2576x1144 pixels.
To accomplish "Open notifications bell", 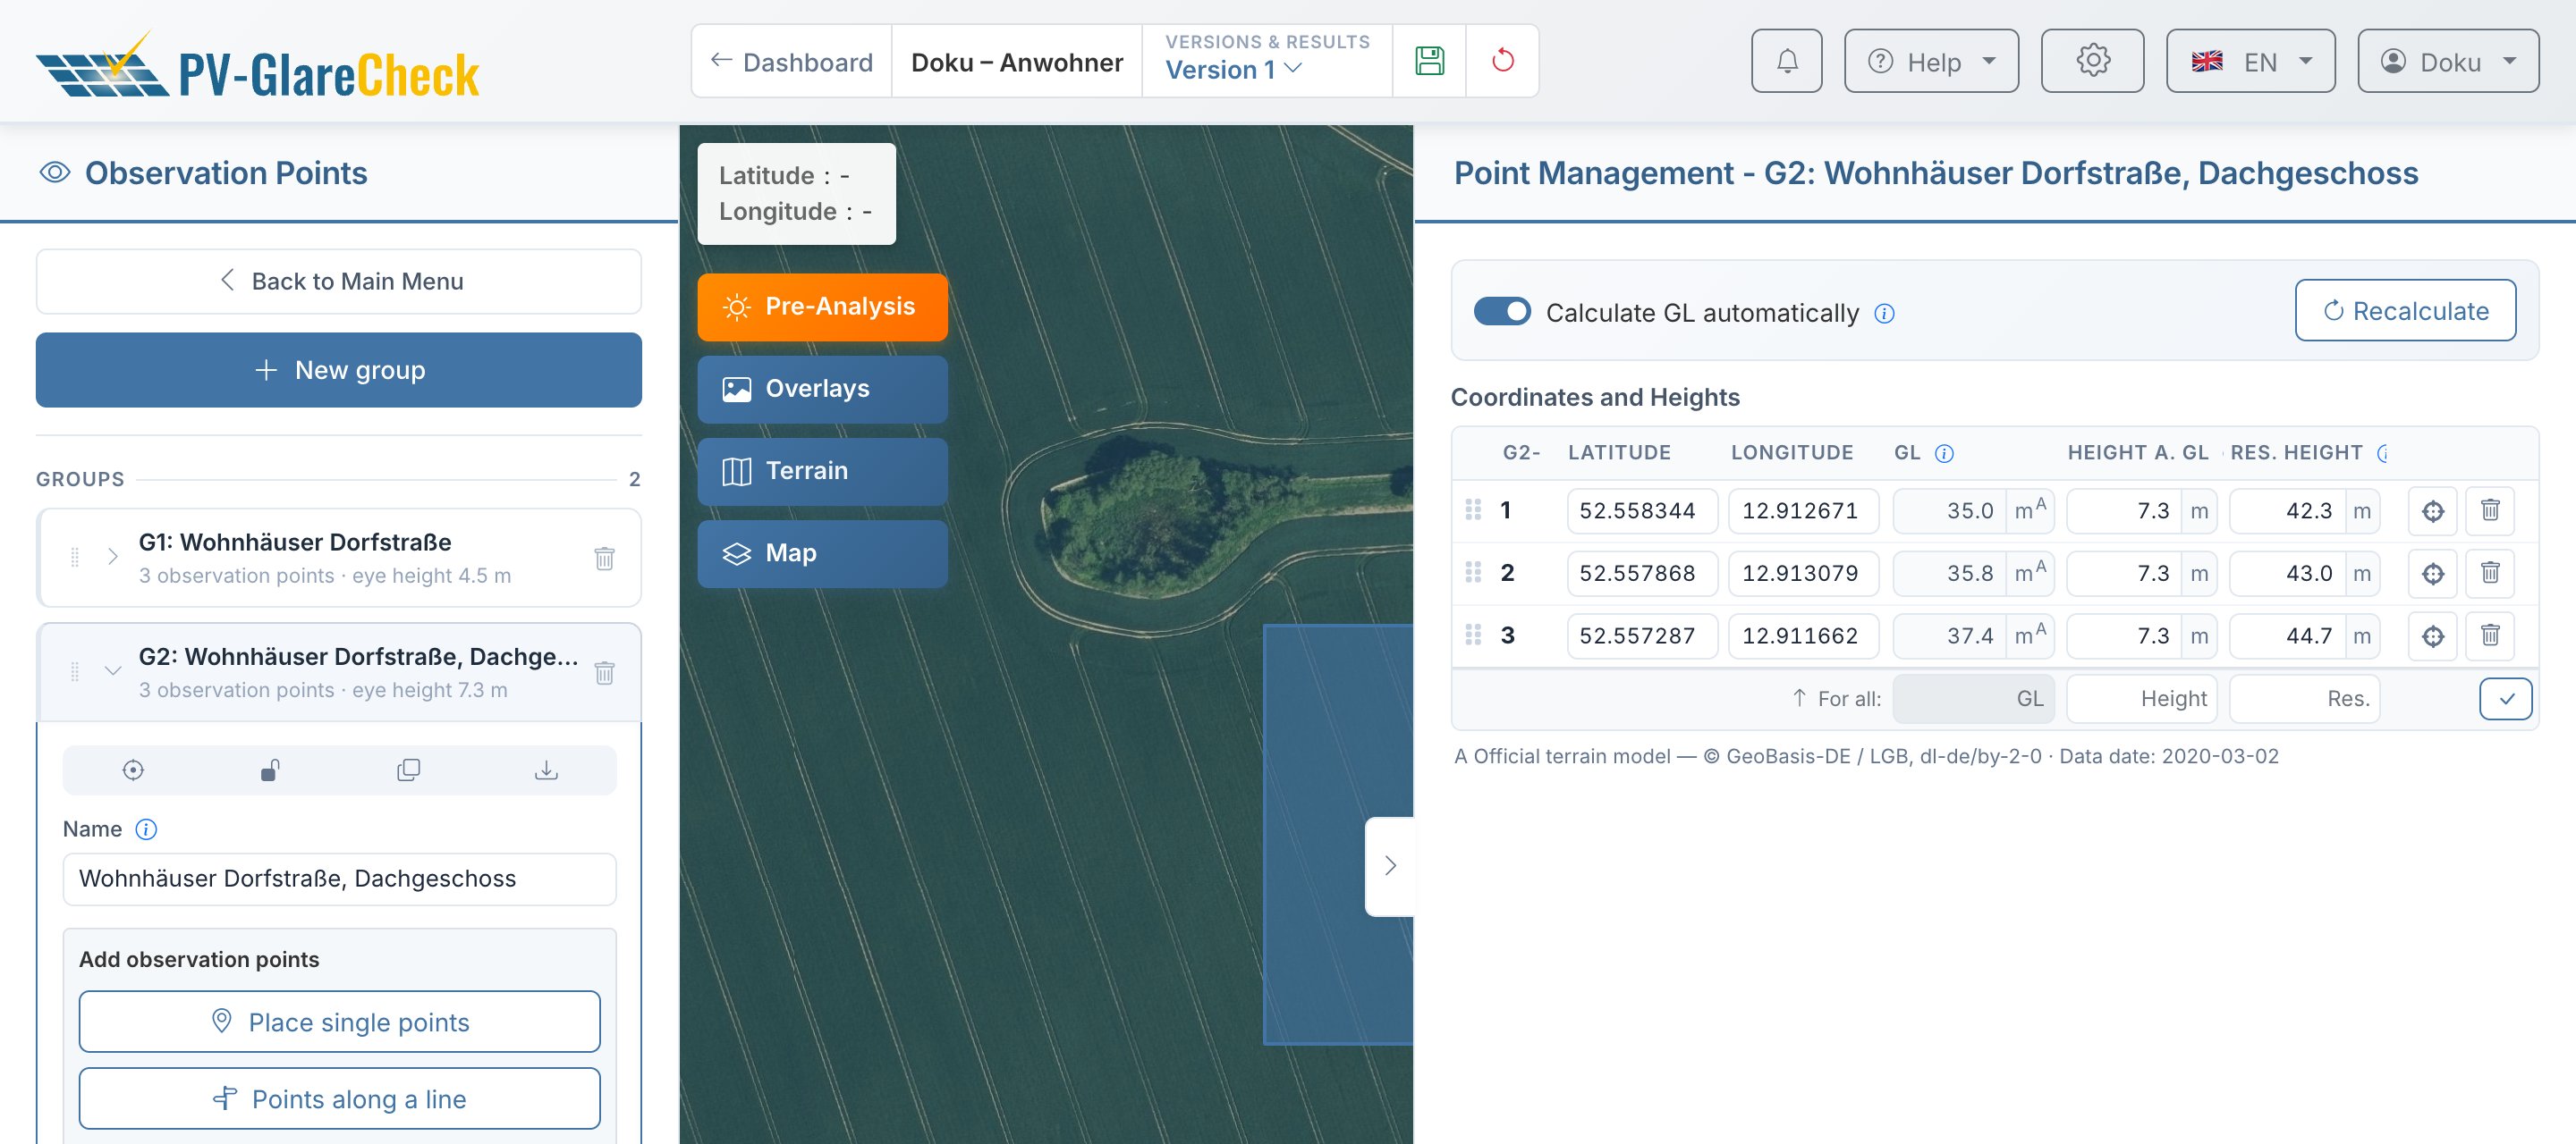I will pyautogui.click(x=1786, y=61).
